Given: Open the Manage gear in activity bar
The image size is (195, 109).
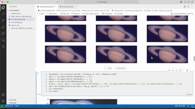Looking at the screenshot, I should click(x=3, y=101).
